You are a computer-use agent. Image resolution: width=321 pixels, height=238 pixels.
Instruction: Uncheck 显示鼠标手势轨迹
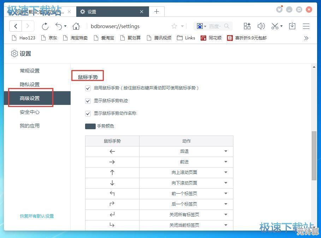pyautogui.click(x=88, y=101)
